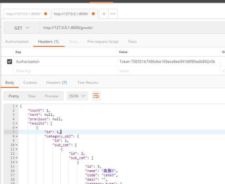Click the request URL field
This screenshot has height=184, width=225.
click(132, 28)
